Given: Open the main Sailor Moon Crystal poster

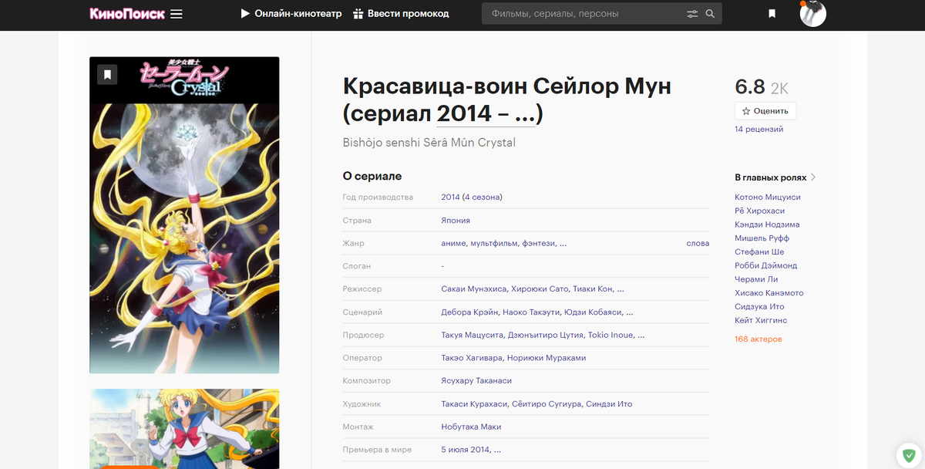Looking at the screenshot, I should (184, 215).
